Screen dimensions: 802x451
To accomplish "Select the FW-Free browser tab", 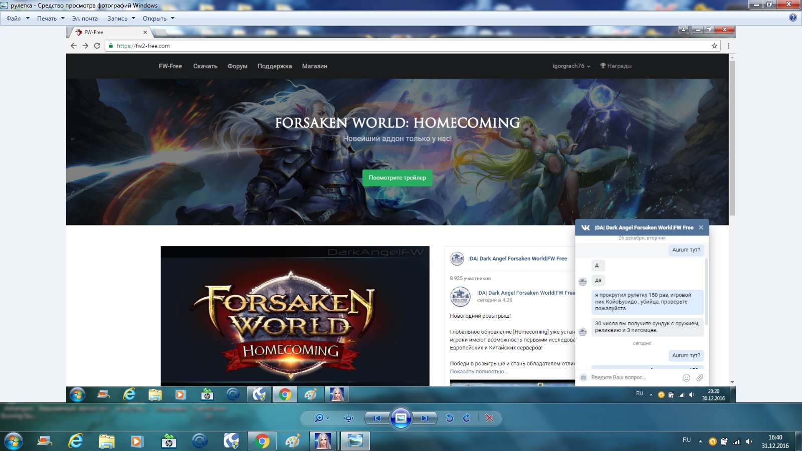I will tap(110, 32).
